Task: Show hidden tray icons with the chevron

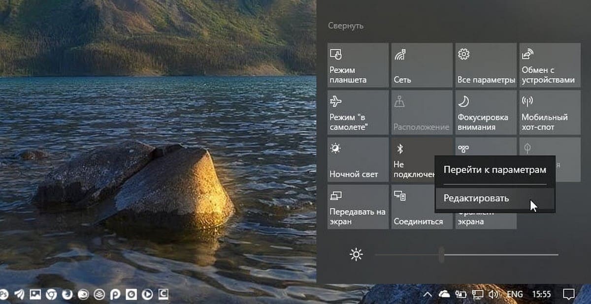Action: [428, 294]
